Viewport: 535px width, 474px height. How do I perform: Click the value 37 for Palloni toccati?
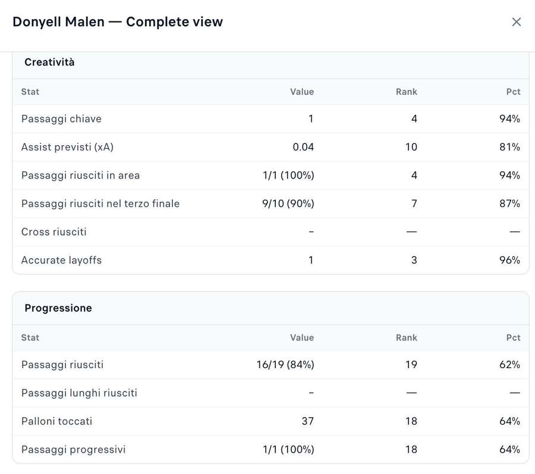(308, 422)
